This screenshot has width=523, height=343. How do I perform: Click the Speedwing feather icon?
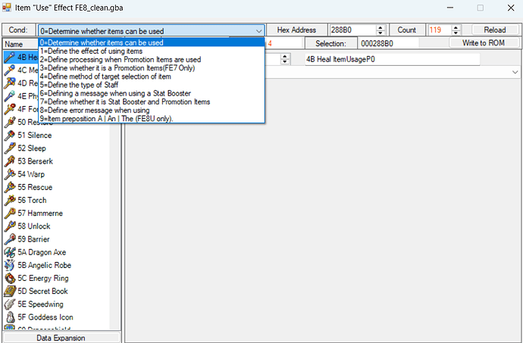coord(10,304)
